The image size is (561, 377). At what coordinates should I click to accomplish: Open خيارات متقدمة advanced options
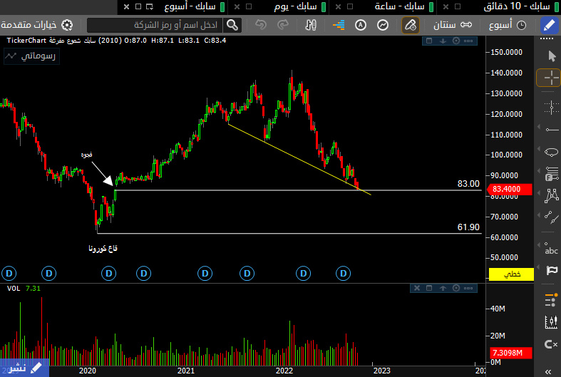(36, 25)
